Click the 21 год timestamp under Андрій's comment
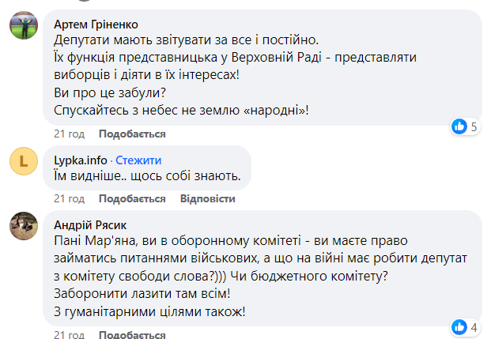Image resolution: width=491 pixels, height=339 pixels. [69, 334]
